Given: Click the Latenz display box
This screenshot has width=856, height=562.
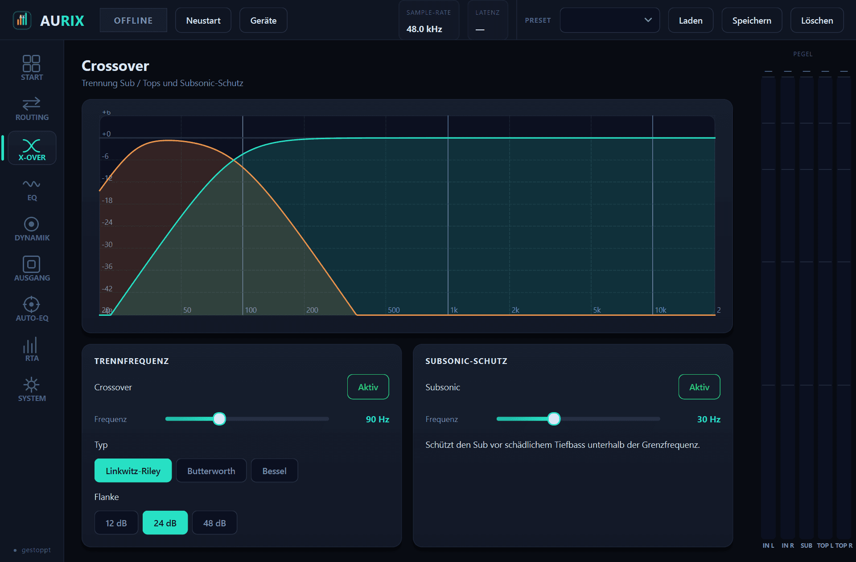Looking at the screenshot, I should [x=488, y=21].
